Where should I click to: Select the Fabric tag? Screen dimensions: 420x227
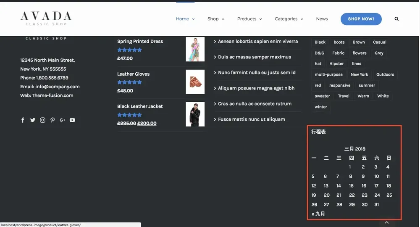click(338, 53)
